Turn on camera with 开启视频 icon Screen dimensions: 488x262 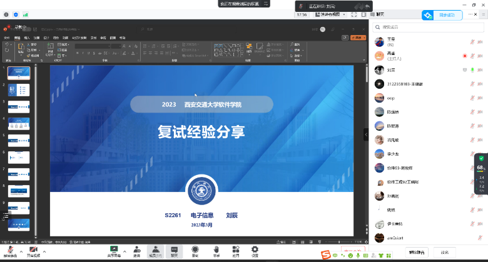(33, 249)
